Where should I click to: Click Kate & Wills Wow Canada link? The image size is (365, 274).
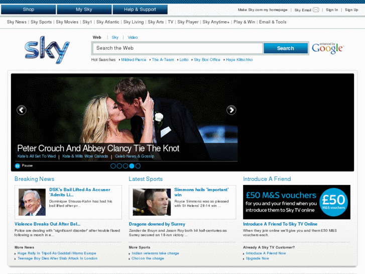85,156
